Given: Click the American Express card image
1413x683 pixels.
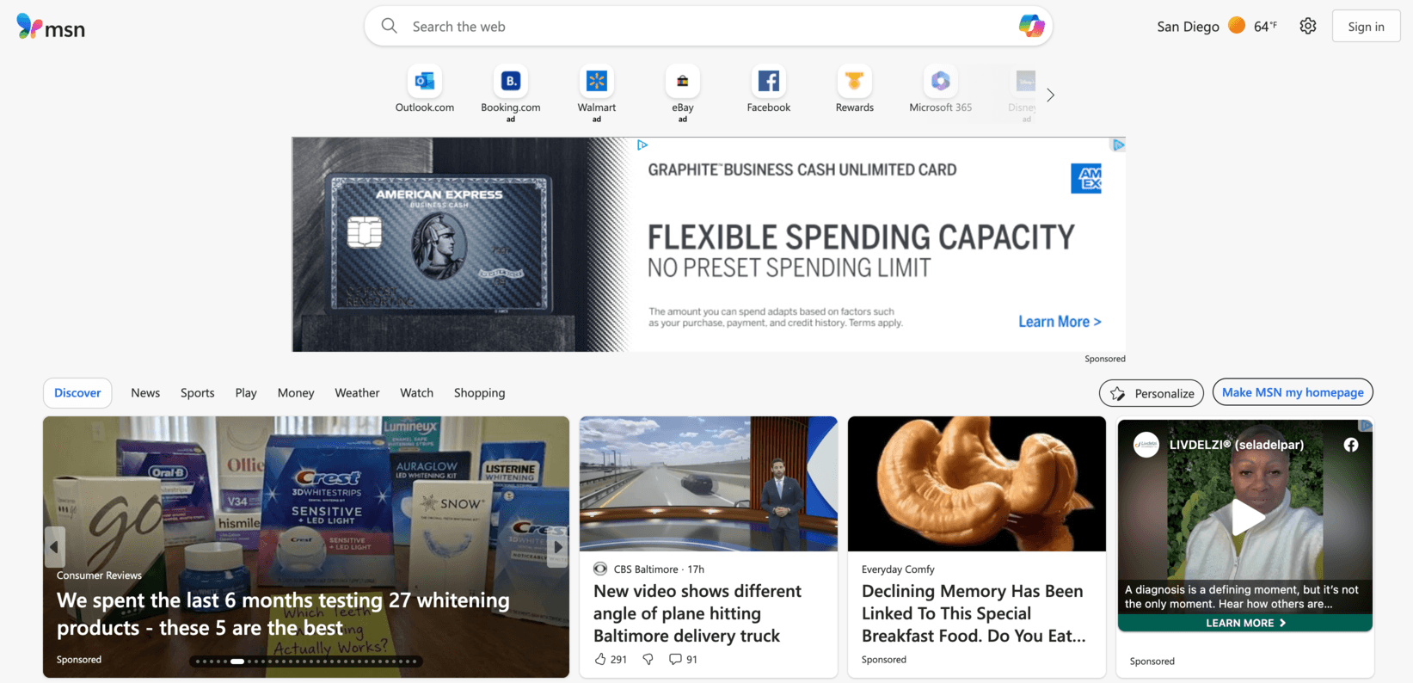Looking at the screenshot, I should [x=439, y=243].
